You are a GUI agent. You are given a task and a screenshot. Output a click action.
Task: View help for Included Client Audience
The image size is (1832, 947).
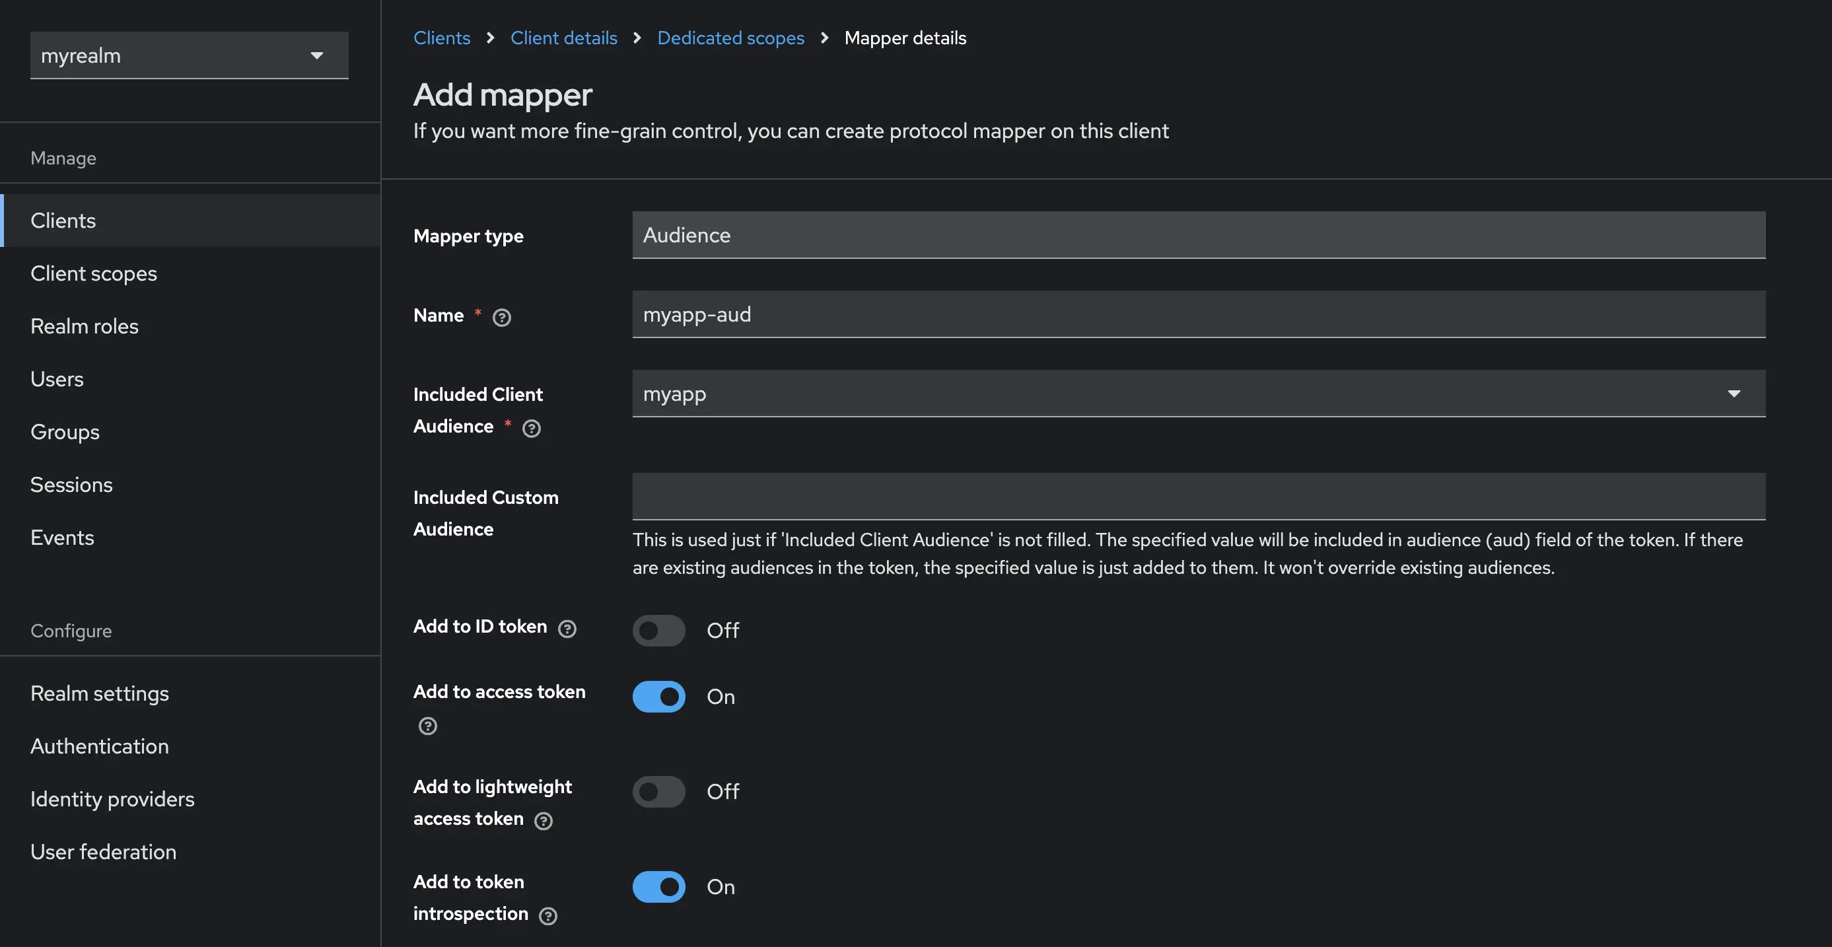(x=531, y=428)
